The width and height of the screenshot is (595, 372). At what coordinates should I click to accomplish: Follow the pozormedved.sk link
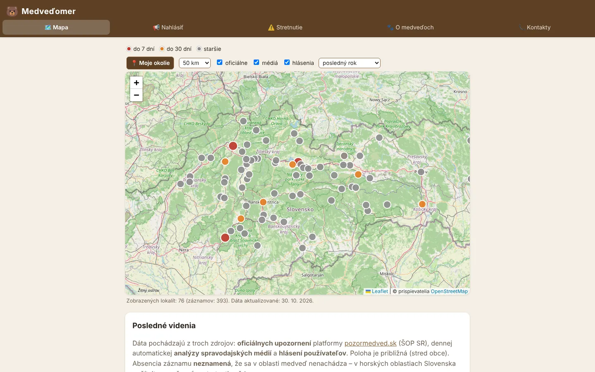coord(370,343)
